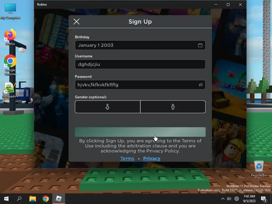Open the Terms link

click(x=127, y=159)
